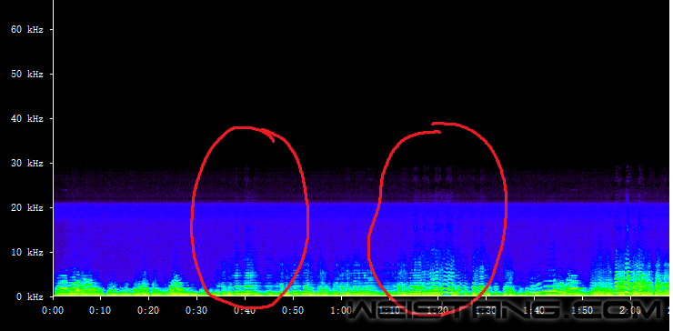
Task: Click the 0:10 time axis label
Action: tap(101, 310)
